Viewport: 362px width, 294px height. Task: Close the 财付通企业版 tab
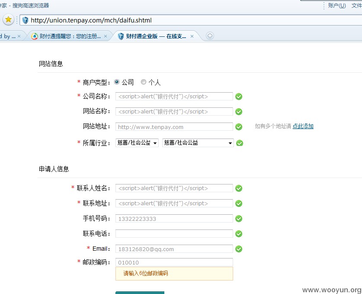coord(192,36)
